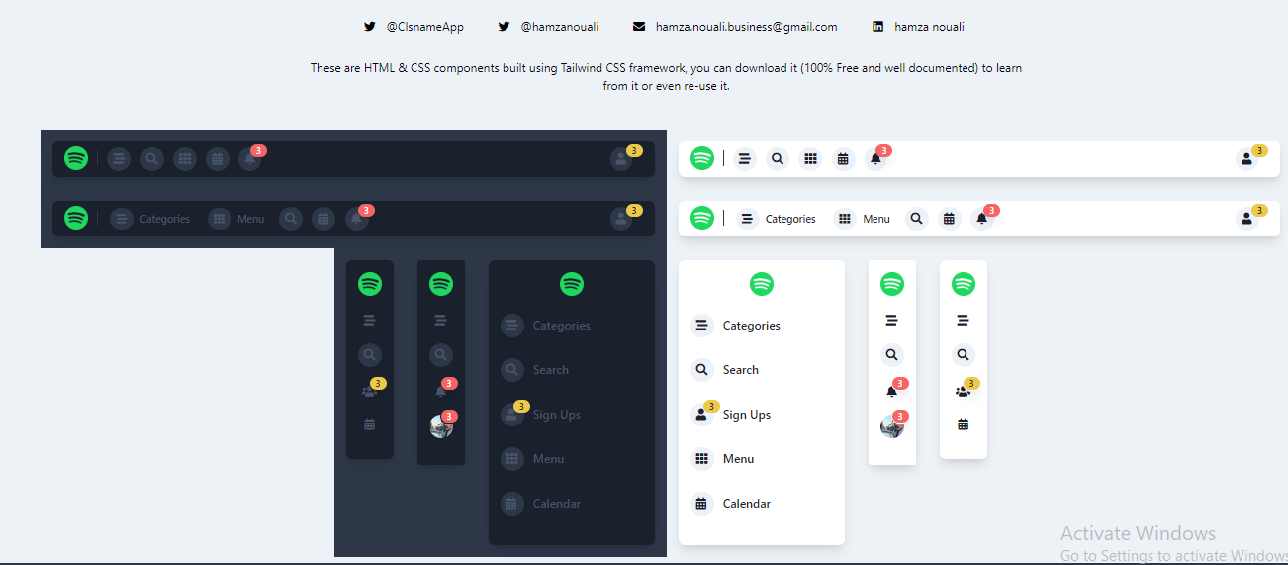Select Calendar in the light wide sidebar
Viewport: 1288px width, 565px height.
tap(731, 504)
